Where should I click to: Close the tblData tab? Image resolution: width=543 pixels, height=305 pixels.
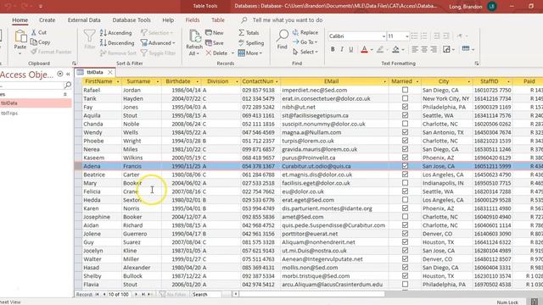click(110, 72)
